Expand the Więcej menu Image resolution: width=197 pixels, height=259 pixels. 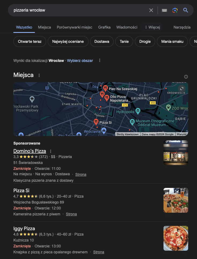(x=152, y=27)
